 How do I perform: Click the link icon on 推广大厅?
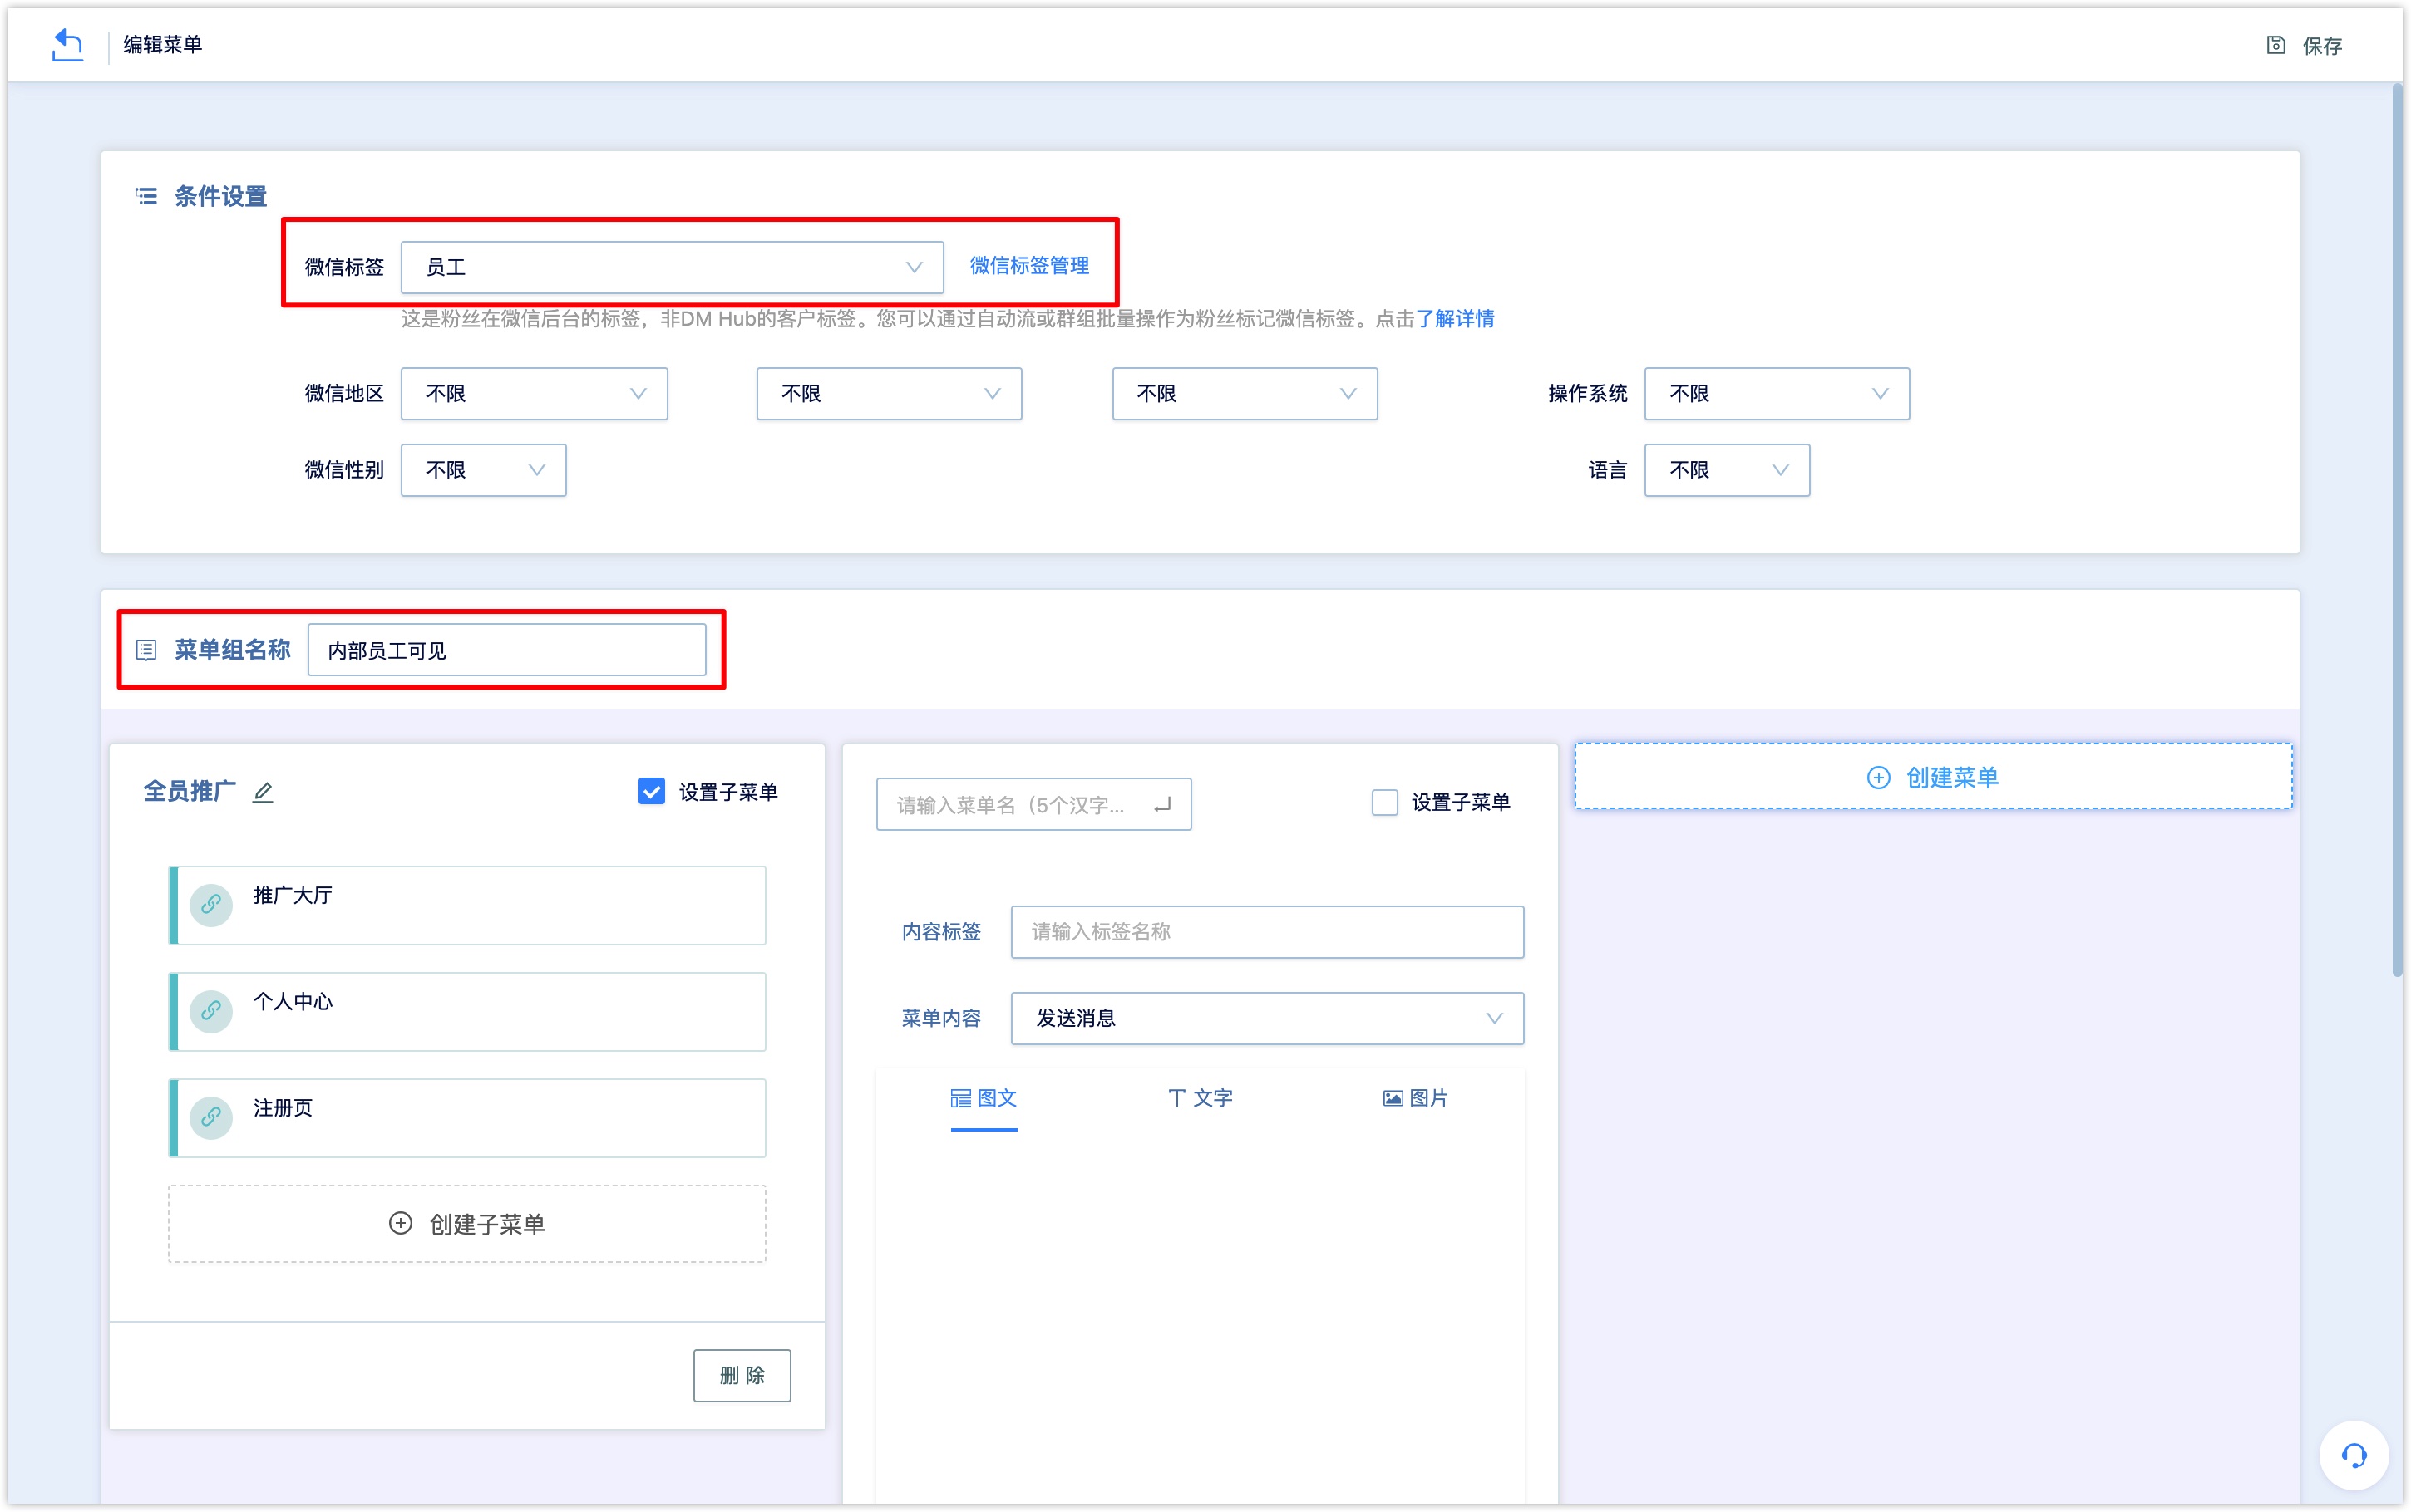[211, 905]
